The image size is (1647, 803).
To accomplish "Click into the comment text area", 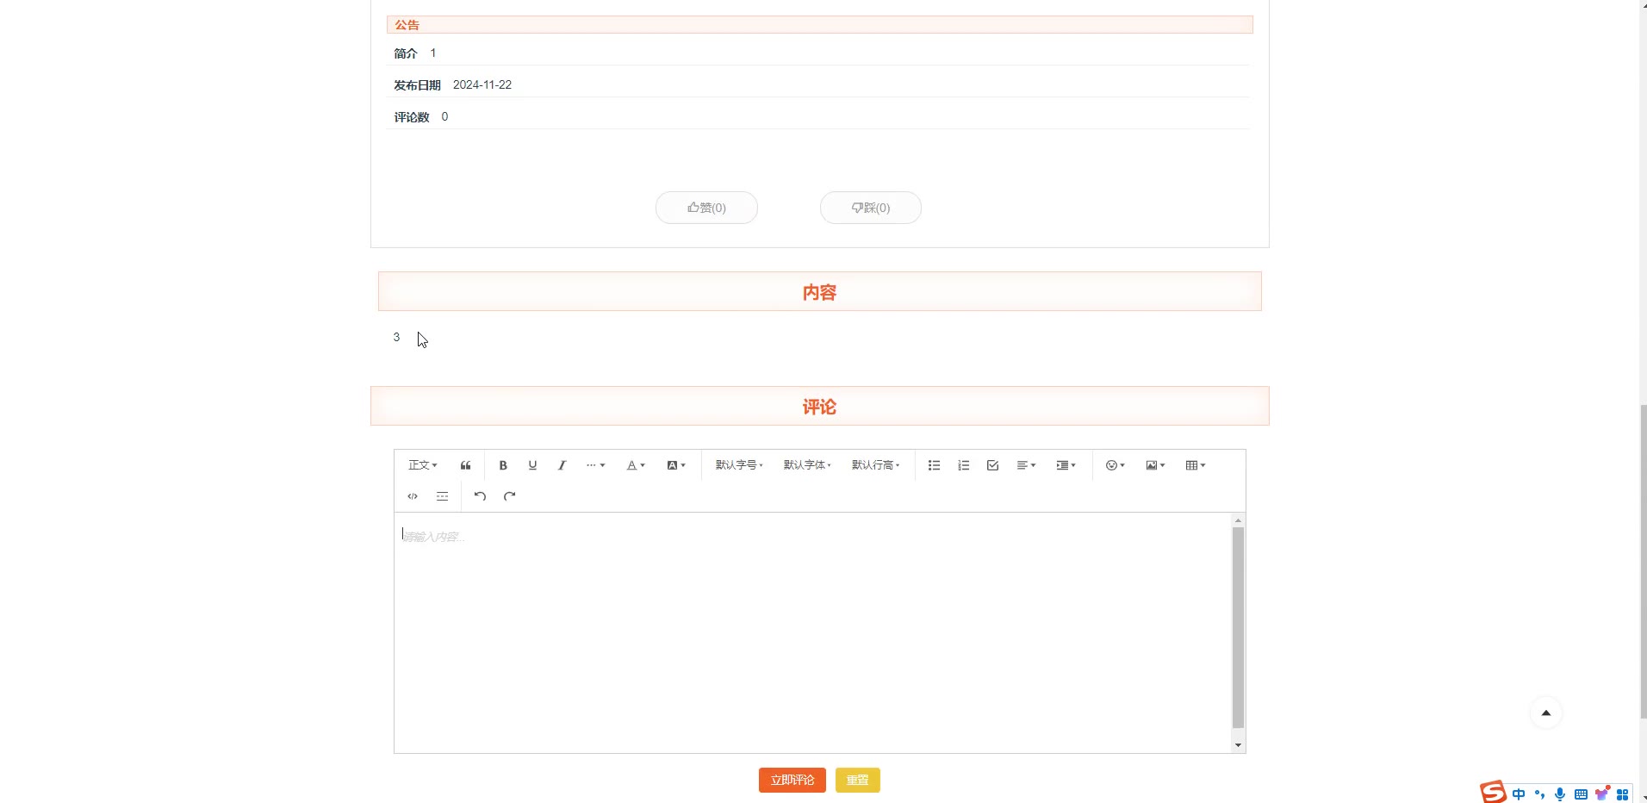I will pos(813,632).
